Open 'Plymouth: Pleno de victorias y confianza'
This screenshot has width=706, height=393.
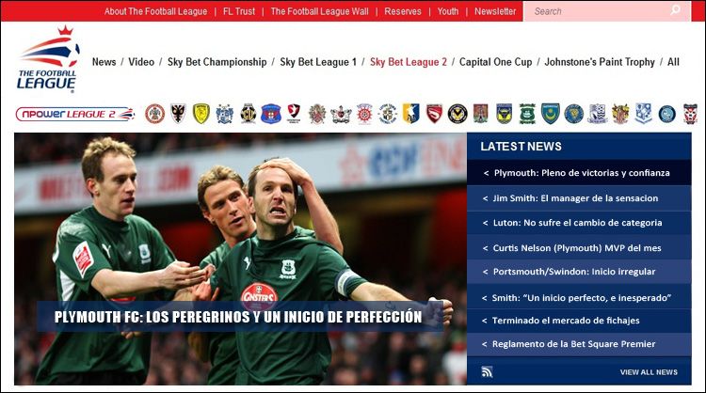click(579, 173)
